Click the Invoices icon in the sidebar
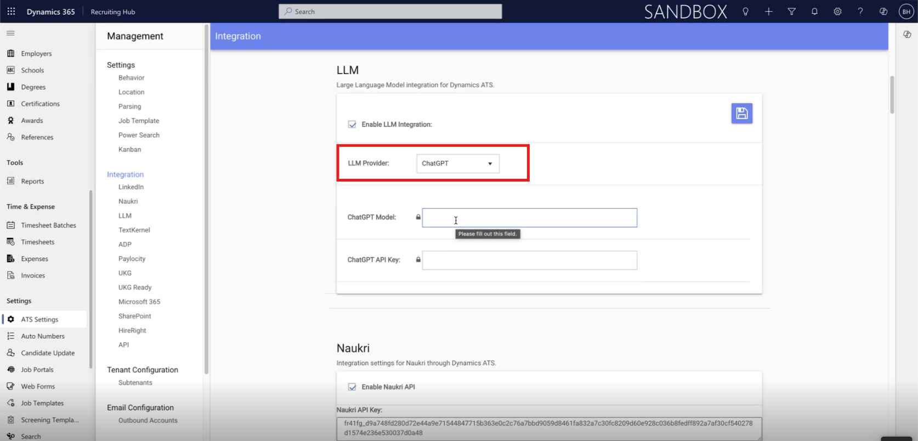Screen dimensions: 918x441 tap(10, 275)
